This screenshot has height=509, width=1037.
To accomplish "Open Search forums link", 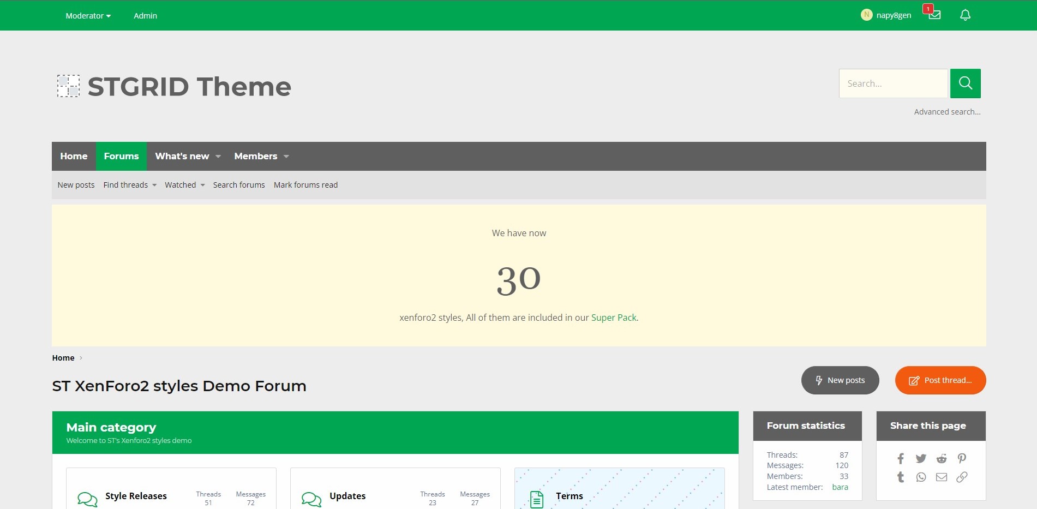I will point(239,185).
